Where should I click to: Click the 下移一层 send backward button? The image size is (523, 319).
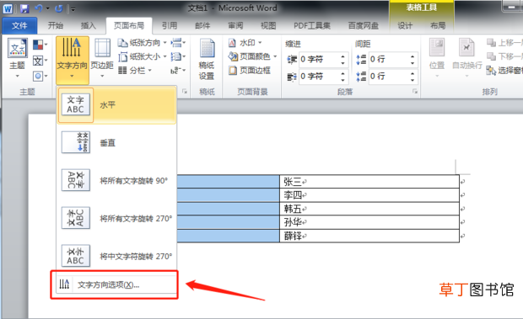coord(504,56)
